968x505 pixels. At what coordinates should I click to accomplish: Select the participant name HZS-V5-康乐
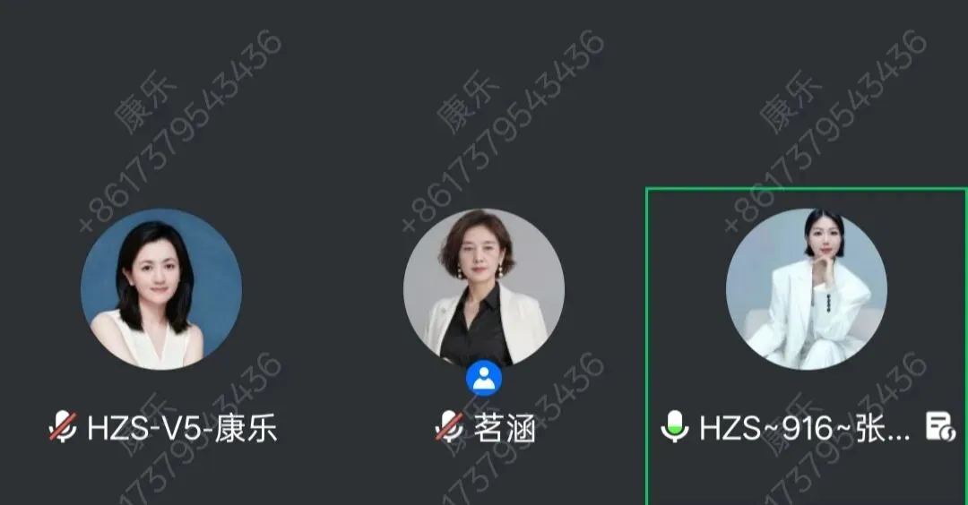point(182,427)
